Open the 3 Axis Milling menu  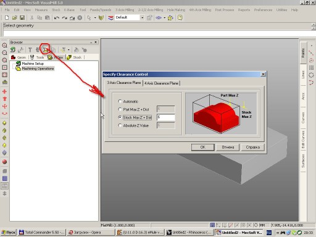tap(125, 10)
